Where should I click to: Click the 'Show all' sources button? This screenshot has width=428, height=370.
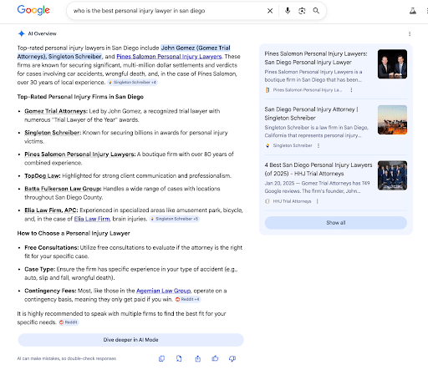click(x=336, y=223)
